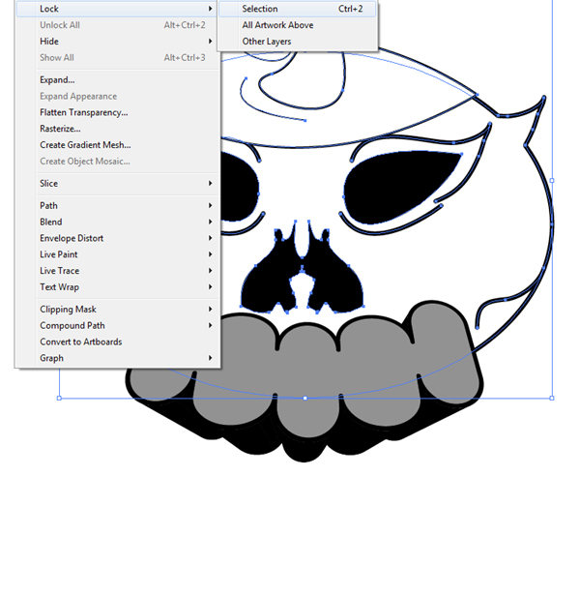This screenshot has width=580, height=595.
Task: Click the bottom-center bounding box handle
Action: [305, 398]
